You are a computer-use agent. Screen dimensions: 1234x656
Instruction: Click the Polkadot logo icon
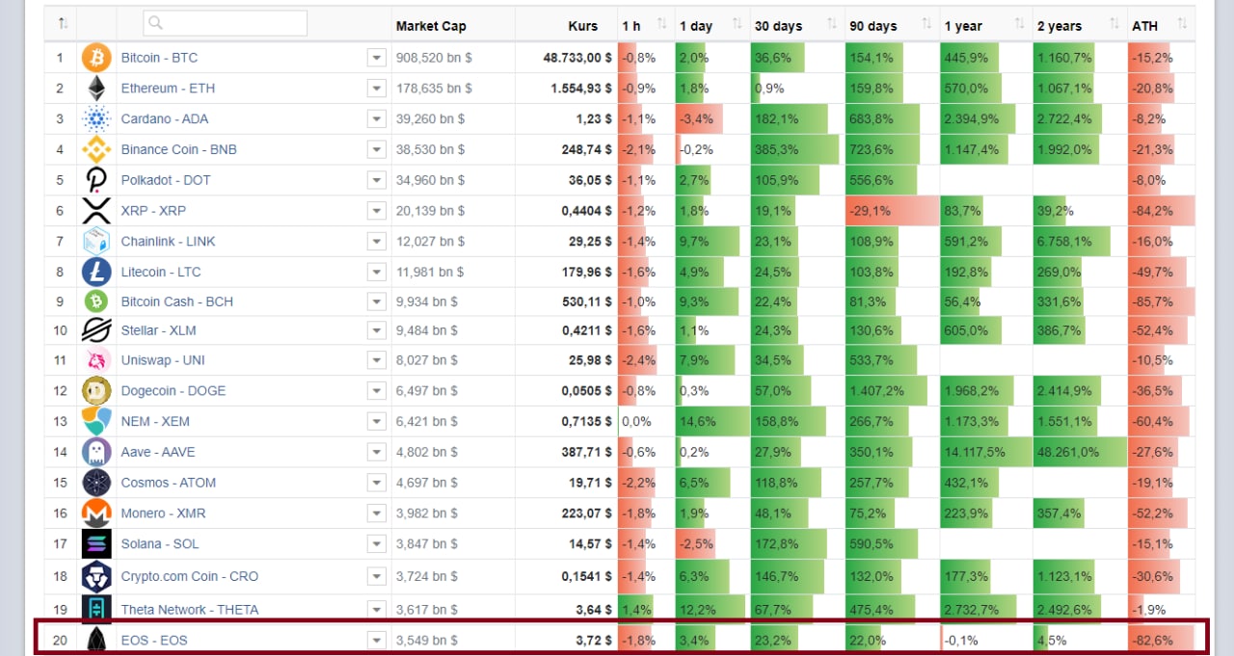pos(96,180)
